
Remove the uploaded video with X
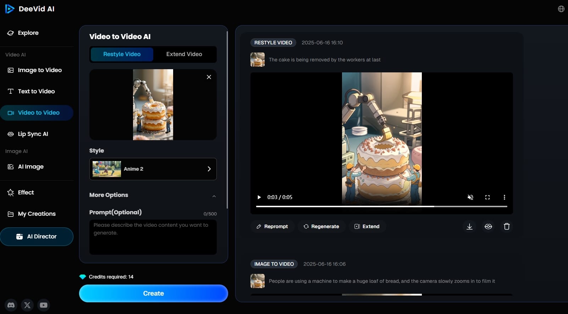click(209, 77)
